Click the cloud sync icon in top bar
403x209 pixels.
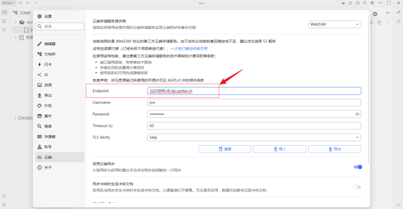[21, 3]
